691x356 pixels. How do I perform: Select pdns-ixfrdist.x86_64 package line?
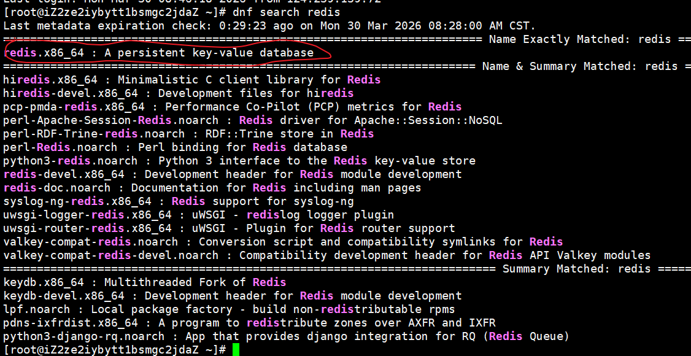(x=249, y=323)
